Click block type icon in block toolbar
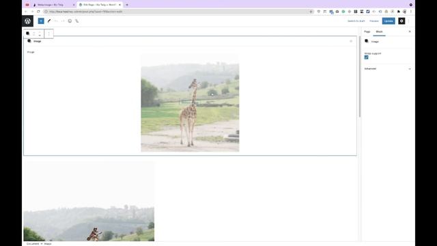This screenshot has width=437, height=246. tap(27, 33)
